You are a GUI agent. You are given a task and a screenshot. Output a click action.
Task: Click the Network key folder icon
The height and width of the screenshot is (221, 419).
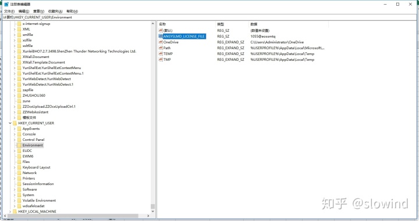click(19, 173)
